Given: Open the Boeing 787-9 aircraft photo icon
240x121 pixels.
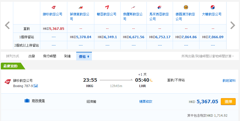Looking at the screenshot, I should pyautogui.click(x=36, y=86).
